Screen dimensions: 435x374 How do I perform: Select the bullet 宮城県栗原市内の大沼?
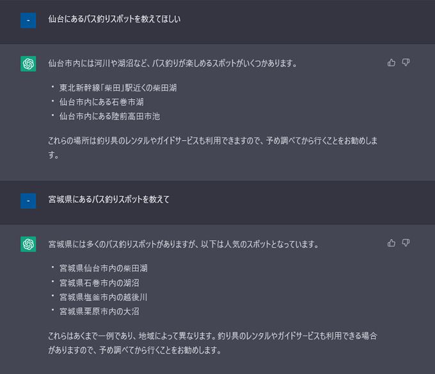(x=99, y=311)
